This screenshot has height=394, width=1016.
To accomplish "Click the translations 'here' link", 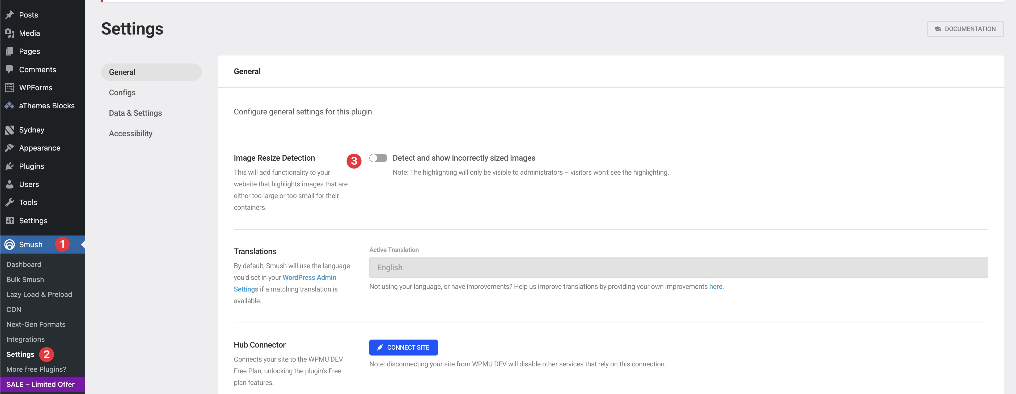I will point(715,286).
